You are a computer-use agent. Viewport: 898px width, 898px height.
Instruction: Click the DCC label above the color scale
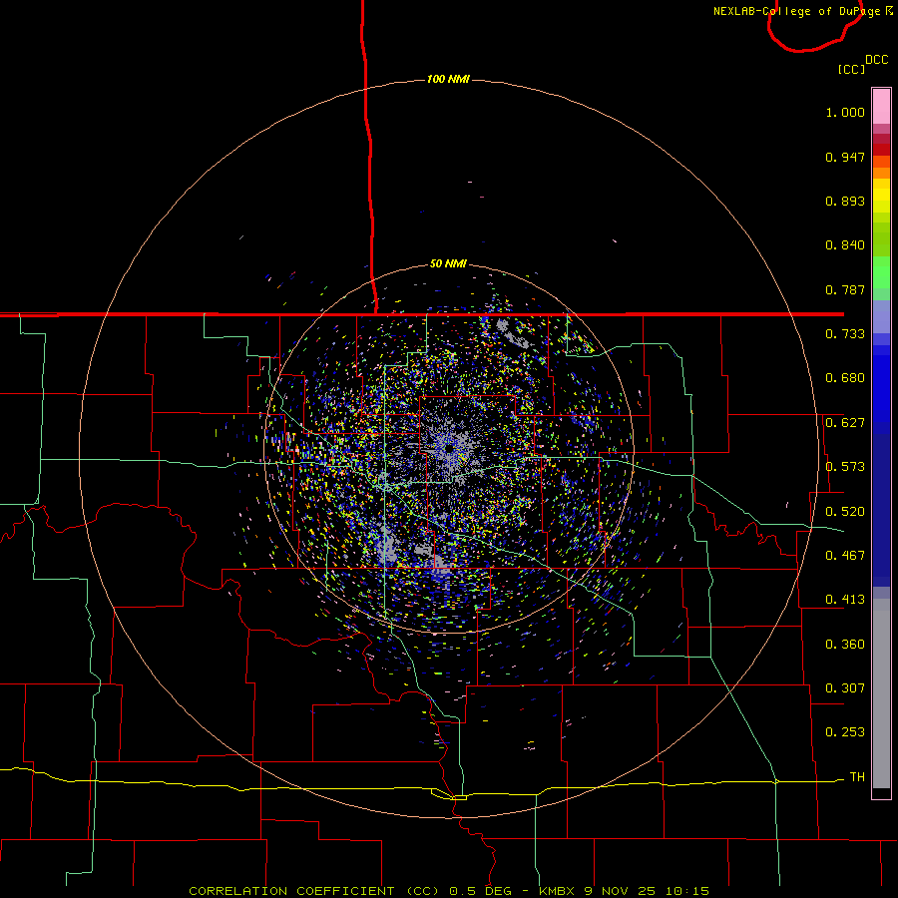(876, 60)
